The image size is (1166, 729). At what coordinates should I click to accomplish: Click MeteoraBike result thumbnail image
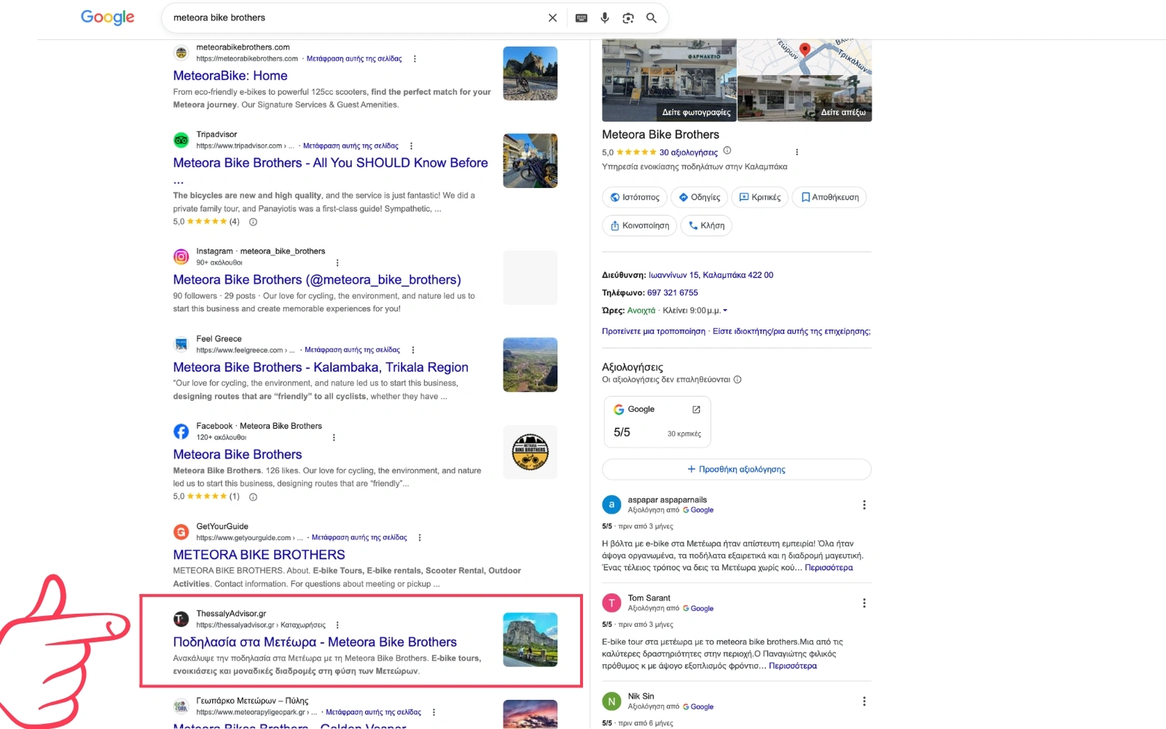tap(531, 74)
